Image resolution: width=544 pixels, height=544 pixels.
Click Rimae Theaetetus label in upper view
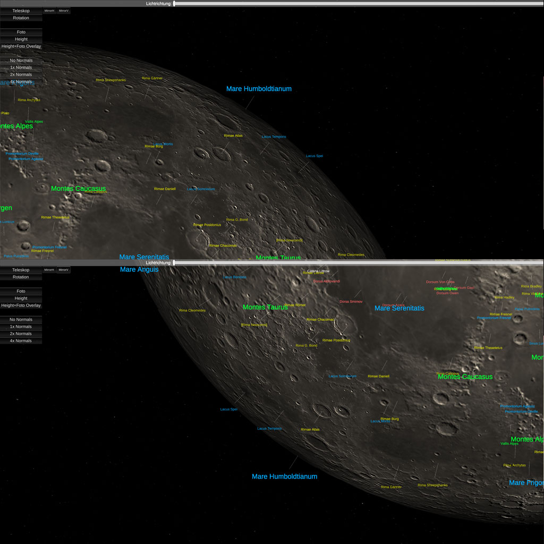point(55,217)
